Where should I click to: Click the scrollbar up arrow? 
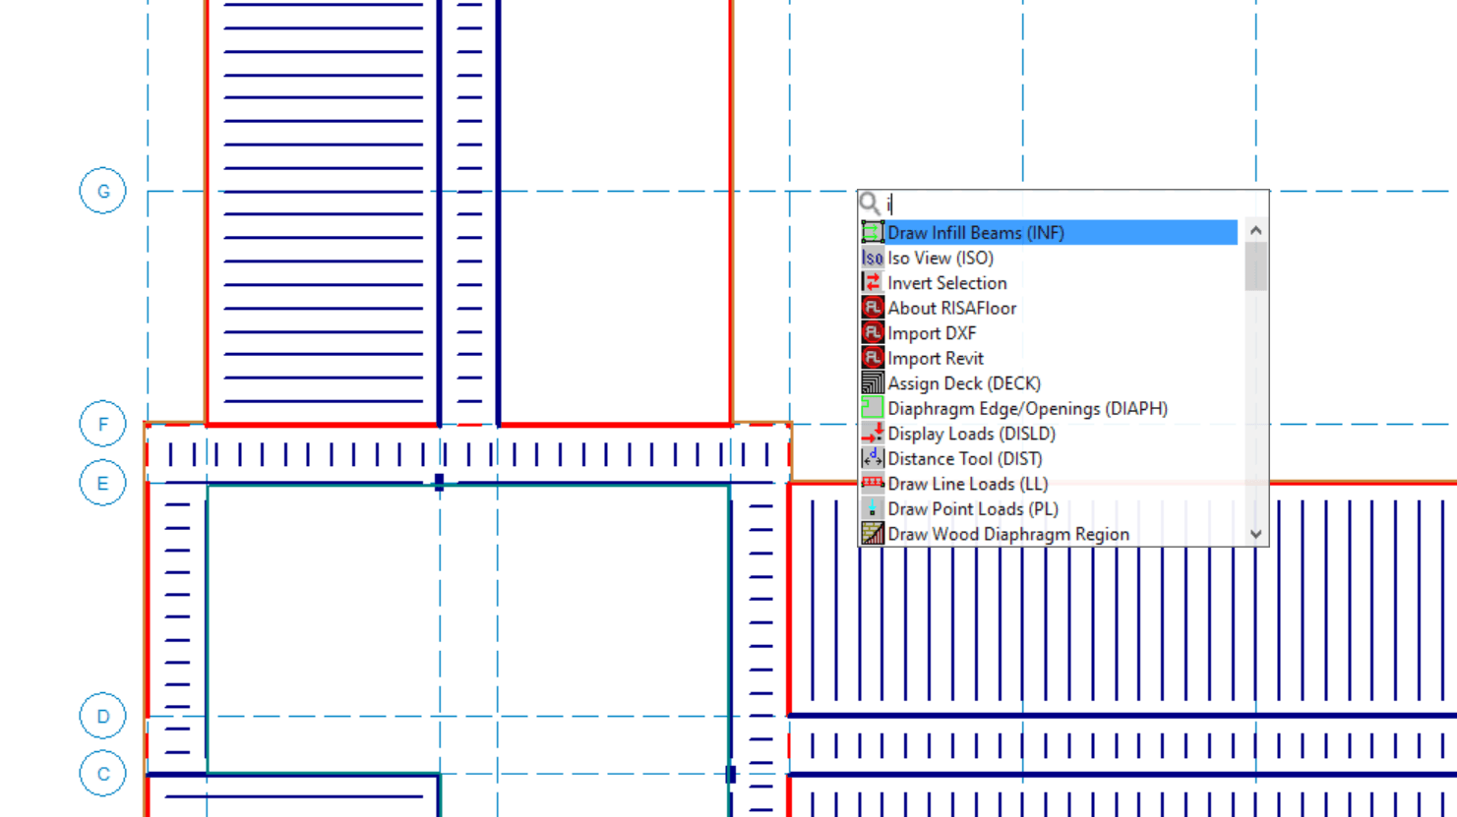click(x=1256, y=229)
